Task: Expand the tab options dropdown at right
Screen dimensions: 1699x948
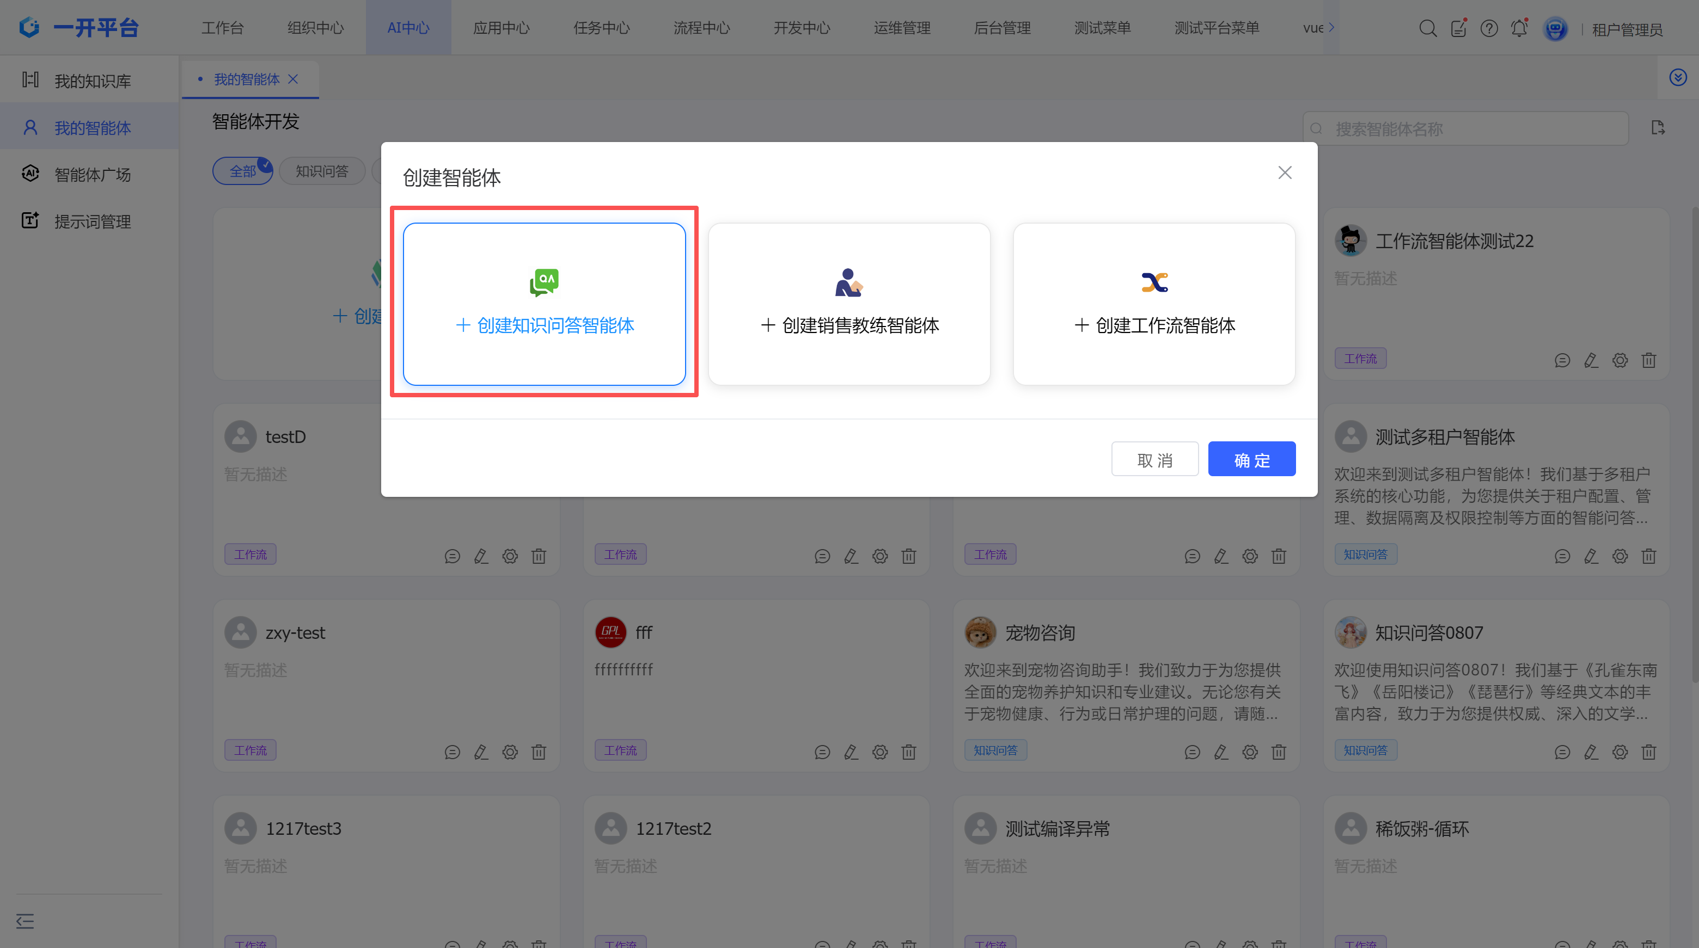Action: [x=1677, y=77]
